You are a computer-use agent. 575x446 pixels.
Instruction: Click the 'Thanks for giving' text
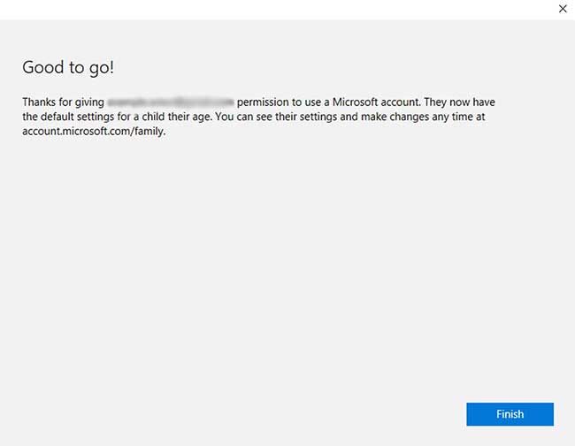63,102
